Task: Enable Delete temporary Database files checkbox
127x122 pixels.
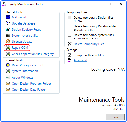Action: 70,26
